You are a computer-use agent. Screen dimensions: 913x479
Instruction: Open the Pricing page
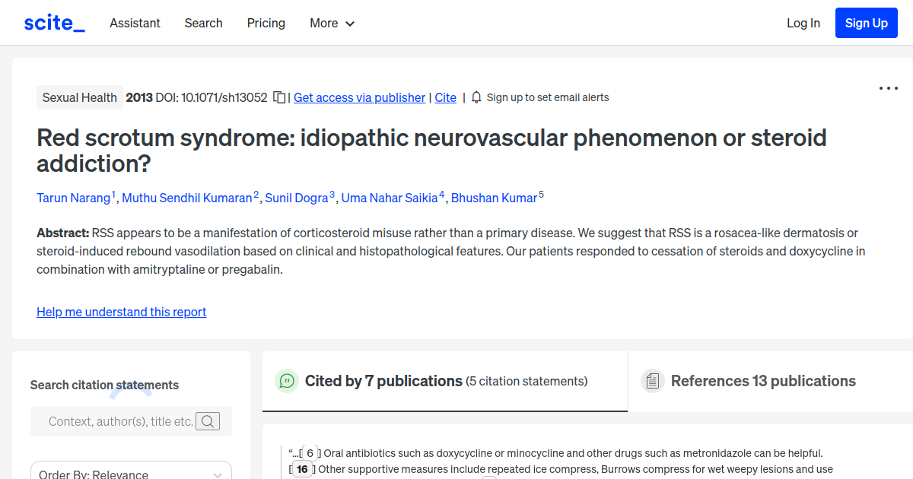coord(266,23)
